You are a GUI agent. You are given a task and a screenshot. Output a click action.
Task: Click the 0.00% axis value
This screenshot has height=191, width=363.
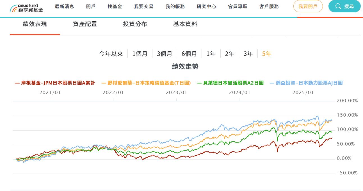(x=344, y=158)
